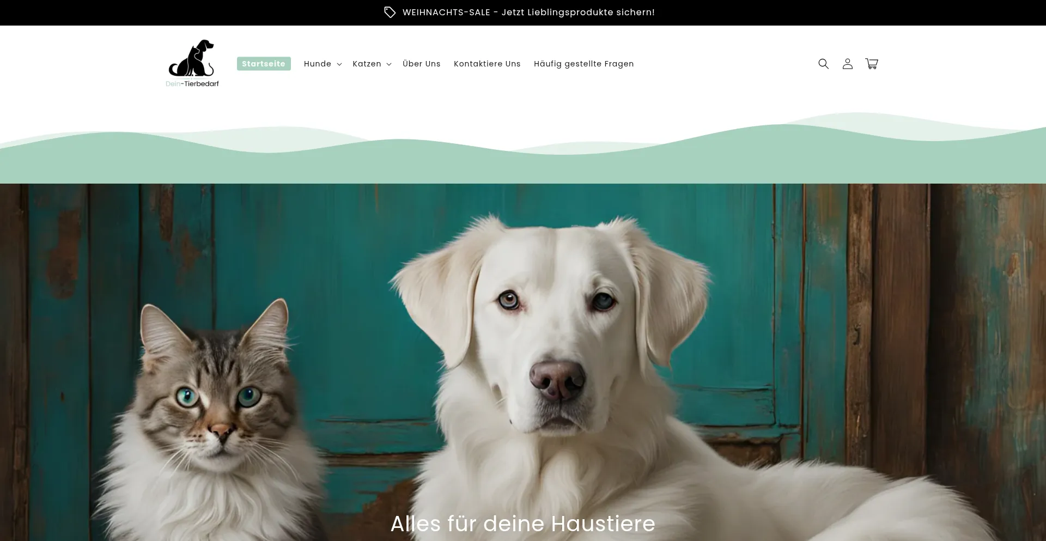The height and width of the screenshot is (541, 1046).
Task: Open the Katzen menu label
Action: tap(367, 64)
